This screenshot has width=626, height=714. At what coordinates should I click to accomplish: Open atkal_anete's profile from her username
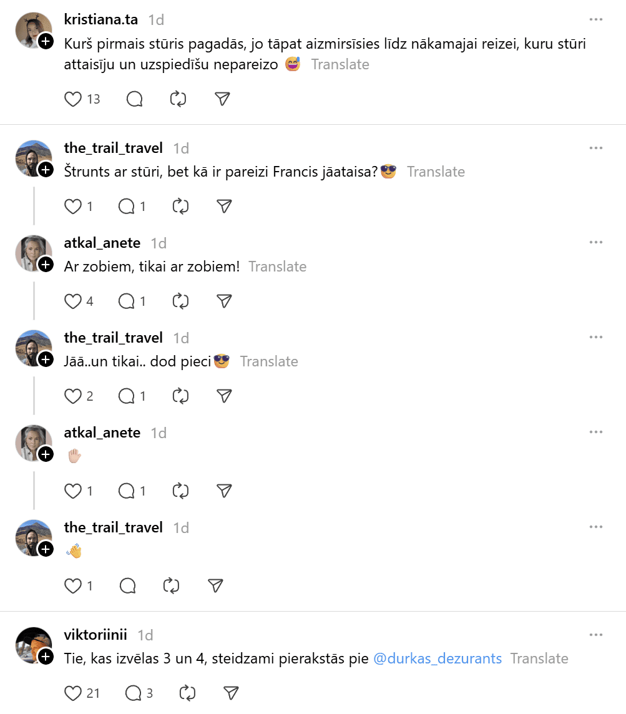click(102, 243)
